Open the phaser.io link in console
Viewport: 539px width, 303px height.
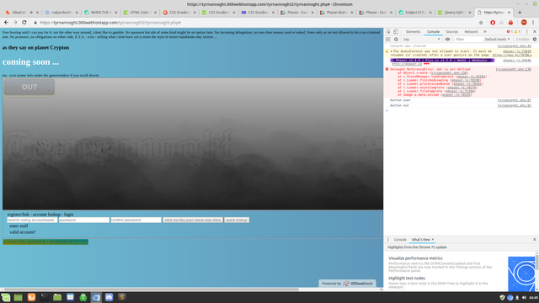[x=407, y=64]
